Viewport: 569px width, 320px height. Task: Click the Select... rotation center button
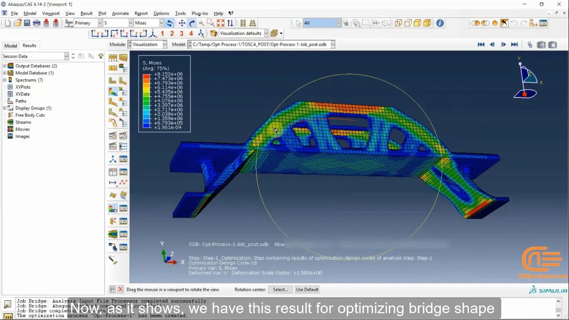click(x=280, y=290)
